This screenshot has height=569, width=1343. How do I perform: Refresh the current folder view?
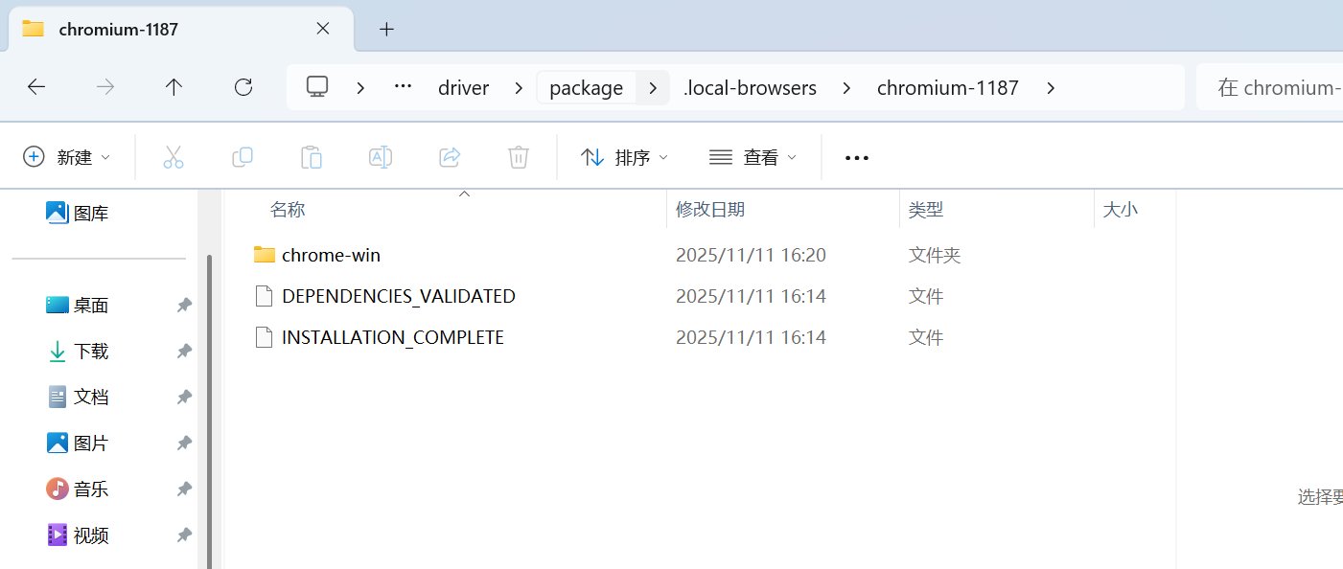(x=243, y=87)
